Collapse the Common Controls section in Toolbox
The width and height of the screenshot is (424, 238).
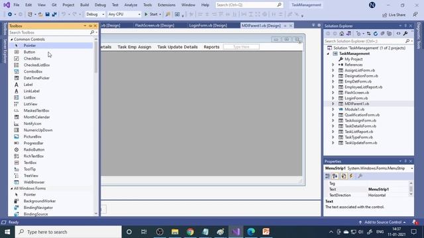point(12,40)
